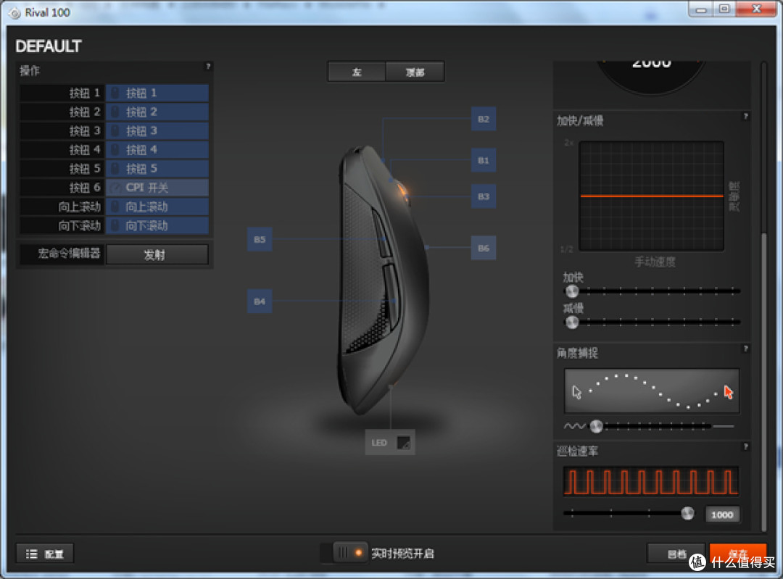Image resolution: width=783 pixels, height=579 pixels.
Task: Launch the macro editor with 发射
Action: [157, 254]
